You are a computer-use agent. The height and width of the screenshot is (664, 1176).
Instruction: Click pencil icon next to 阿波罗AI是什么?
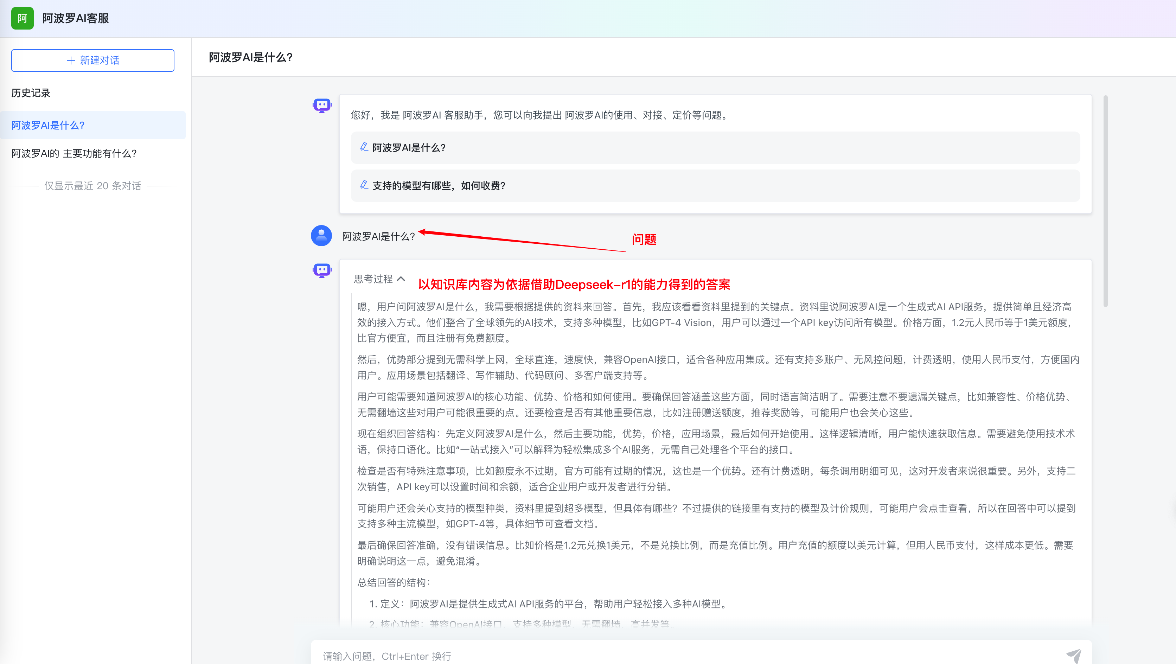click(364, 147)
